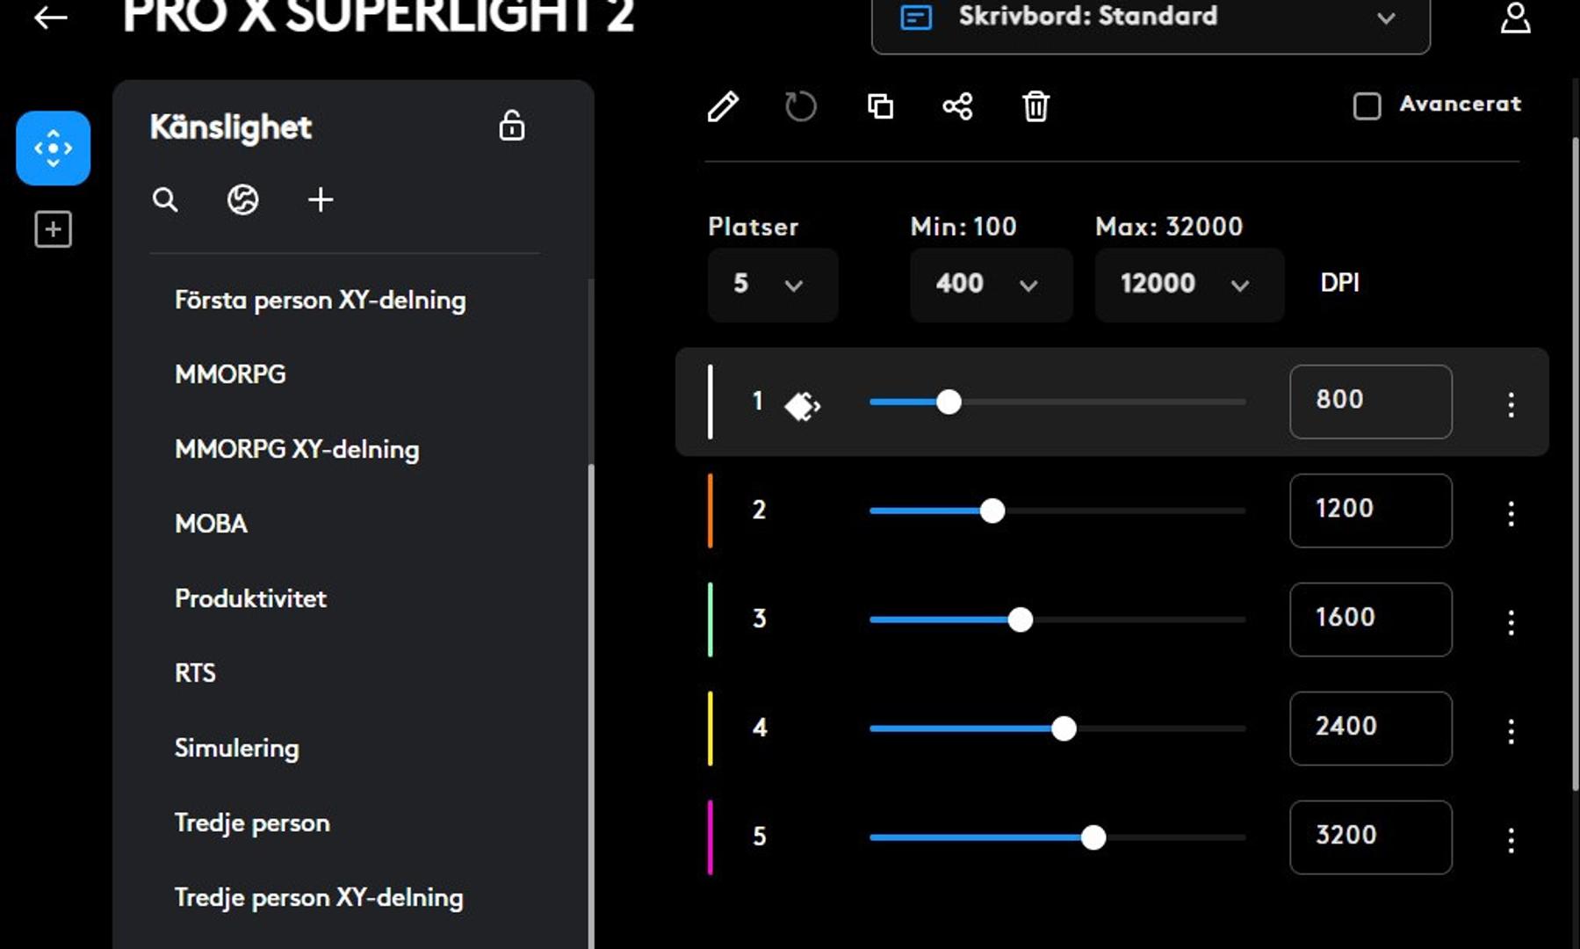Edit preset name with the pencil icon
This screenshot has width=1580, height=949.
click(x=723, y=106)
